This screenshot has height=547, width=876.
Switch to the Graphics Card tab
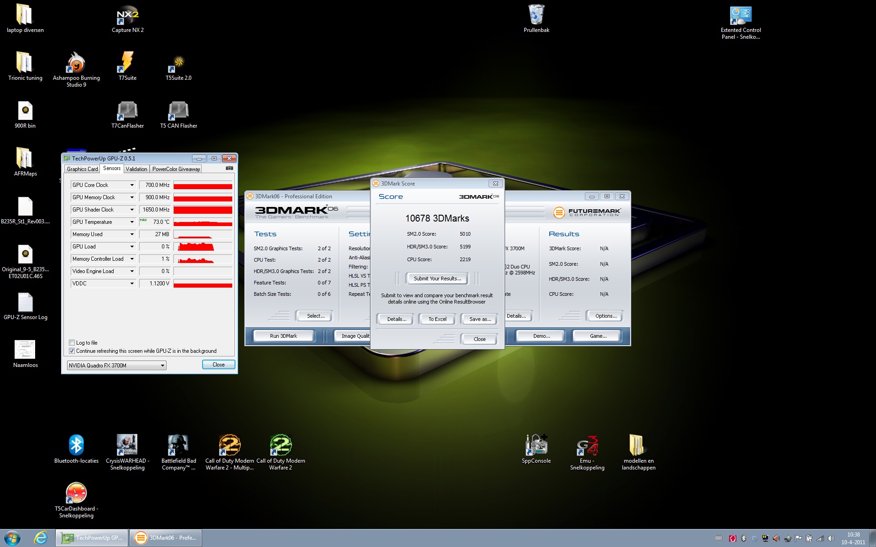[x=82, y=169]
